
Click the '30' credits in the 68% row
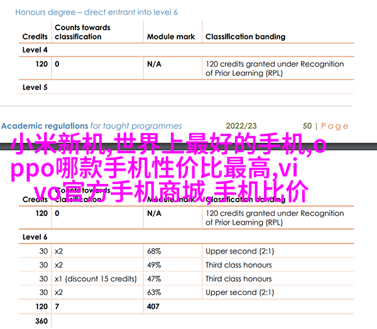click(43, 251)
